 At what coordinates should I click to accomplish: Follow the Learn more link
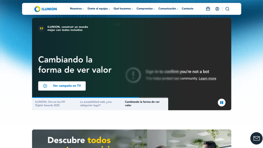pos(207,79)
